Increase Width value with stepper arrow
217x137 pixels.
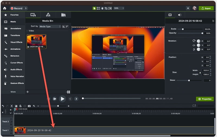click(210, 70)
